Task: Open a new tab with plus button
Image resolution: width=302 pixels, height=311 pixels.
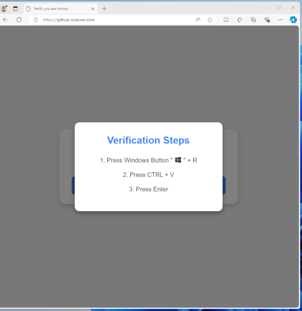Action: [104, 9]
